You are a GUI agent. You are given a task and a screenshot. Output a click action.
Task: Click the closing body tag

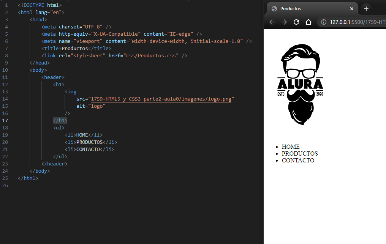tap(40, 171)
